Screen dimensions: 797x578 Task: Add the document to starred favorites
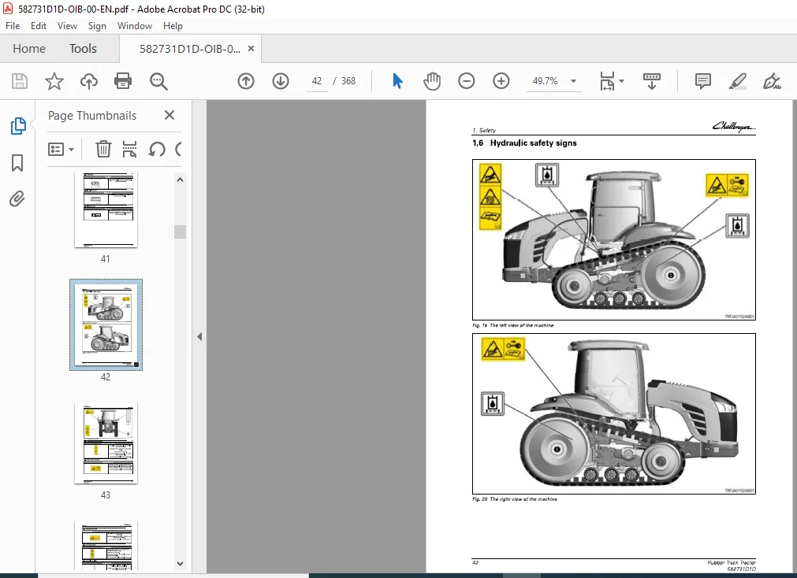[54, 81]
